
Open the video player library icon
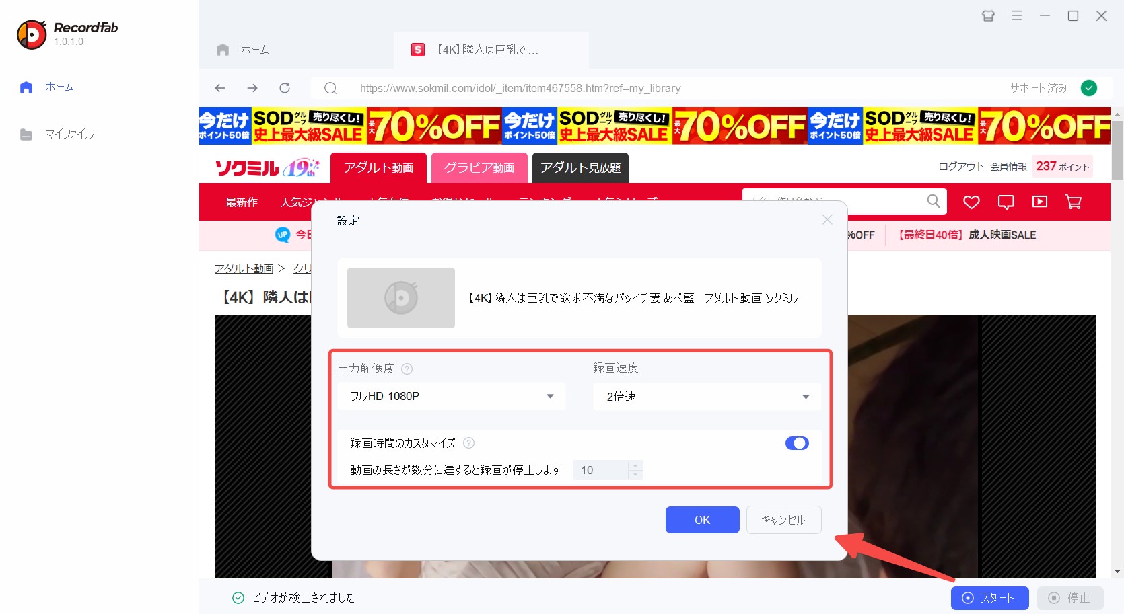click(1040, 202)
